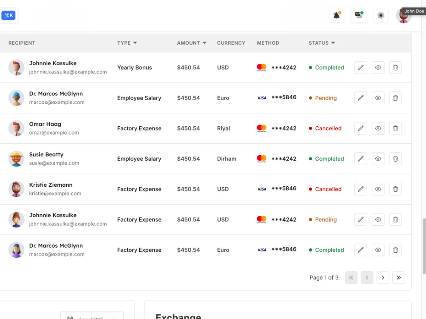Edit the Susie Beatty transaction

coord(361,159)
